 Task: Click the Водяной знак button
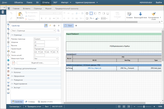click(x=37, y=63)
